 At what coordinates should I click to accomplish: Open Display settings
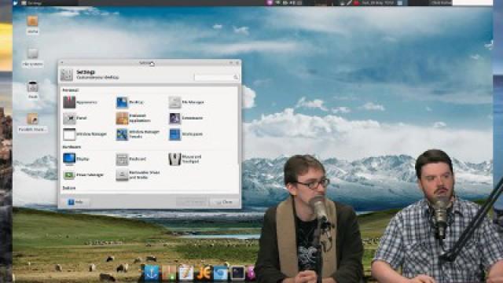pyautogui.click(x=76, y=159)
